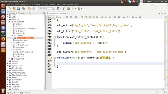Open the <default> configuration combo box
The image size is (168, 94).
click(x=46, y=9)
